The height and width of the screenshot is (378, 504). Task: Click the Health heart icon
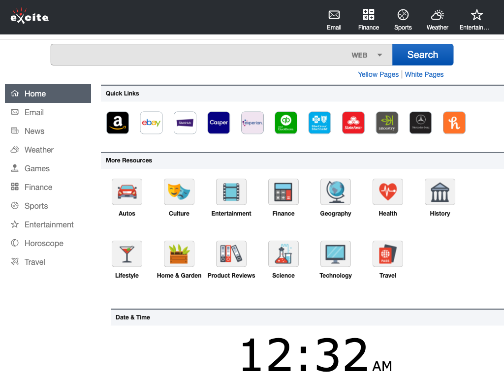coord(388,192)
